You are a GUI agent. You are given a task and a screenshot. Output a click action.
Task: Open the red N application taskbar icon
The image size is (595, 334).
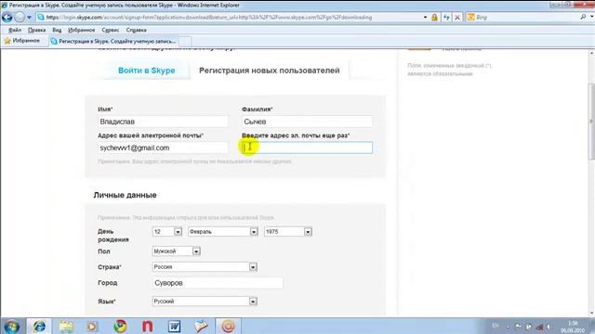[148, 326]
